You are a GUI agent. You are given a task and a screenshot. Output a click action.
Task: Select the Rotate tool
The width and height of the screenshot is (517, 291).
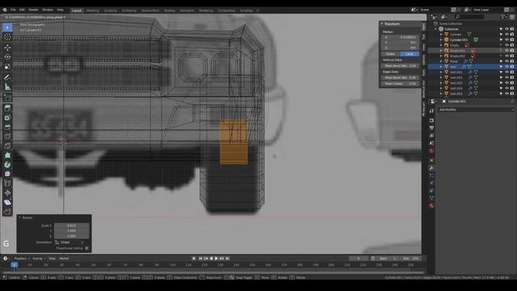click(x=7, y=57)
